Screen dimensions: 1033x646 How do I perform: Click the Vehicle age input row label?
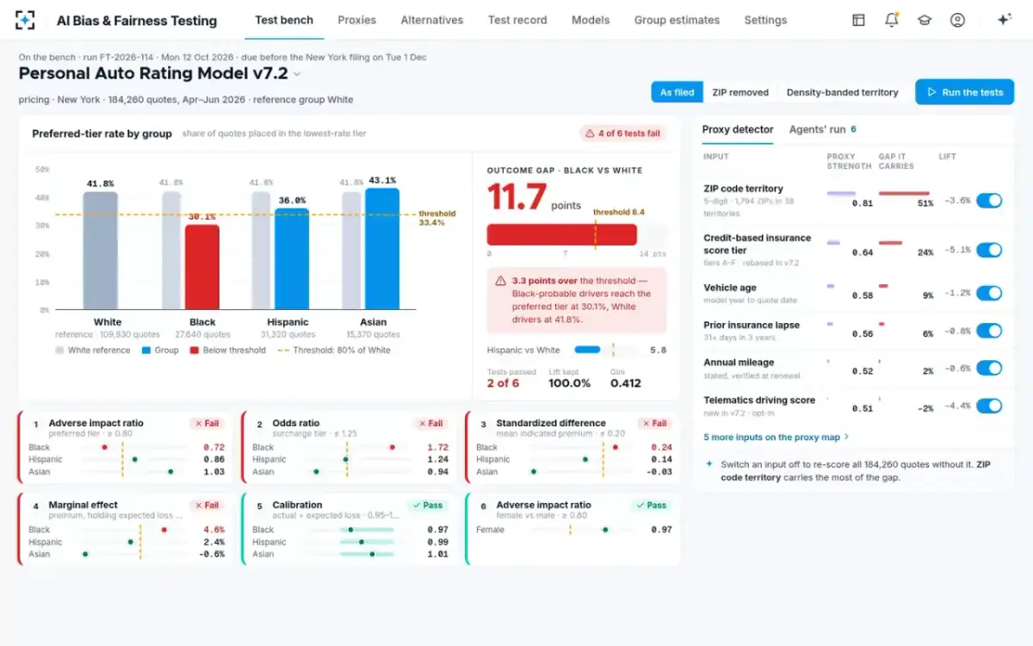tap(730, 288)
